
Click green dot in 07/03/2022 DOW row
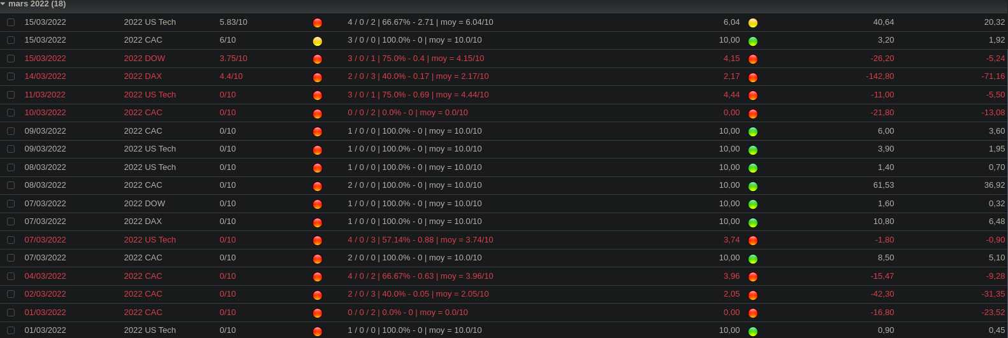[x=753, y=204]
